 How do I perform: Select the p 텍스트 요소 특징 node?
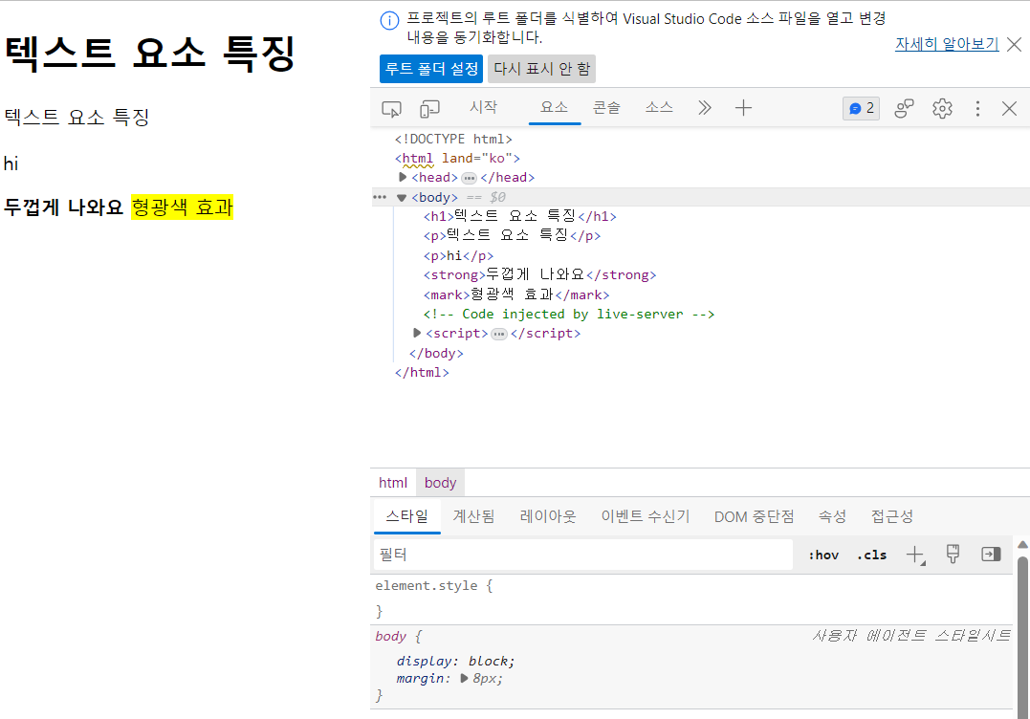click(512, 235)
